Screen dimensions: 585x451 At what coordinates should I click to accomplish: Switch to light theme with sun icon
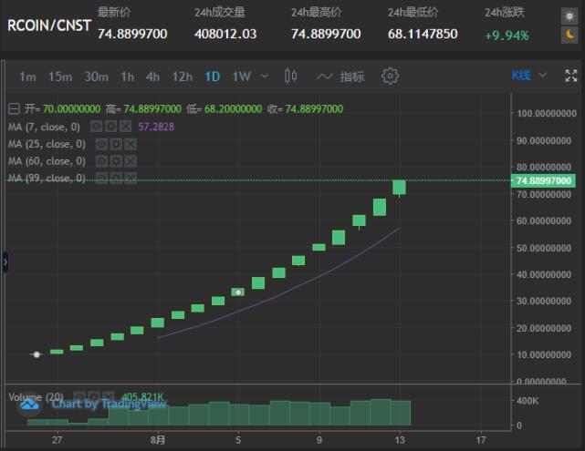tap(569, 14)
